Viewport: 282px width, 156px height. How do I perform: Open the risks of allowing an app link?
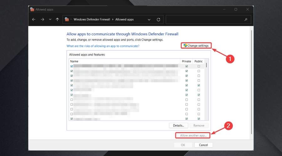point(103,46)
